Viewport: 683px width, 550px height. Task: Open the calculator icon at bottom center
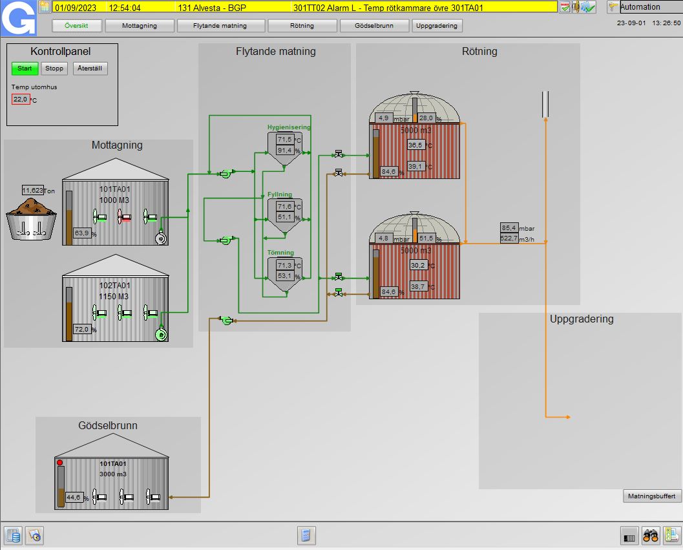(x=307, y=535)
